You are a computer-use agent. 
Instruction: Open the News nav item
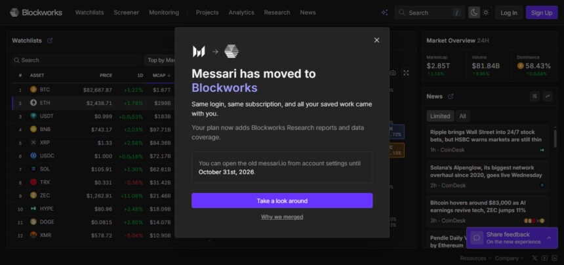tap(308, 12)
